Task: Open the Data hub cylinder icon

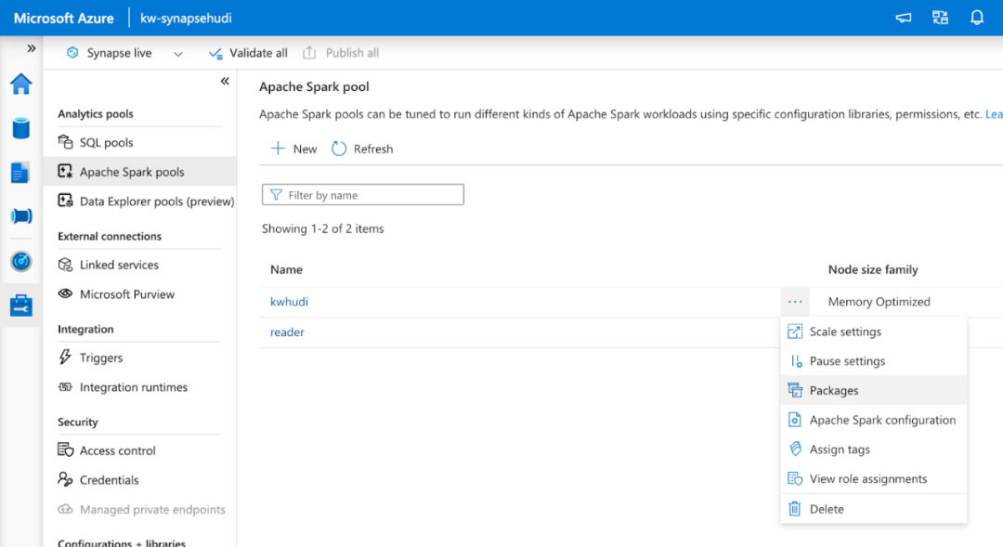Action: tap(21, 128)
